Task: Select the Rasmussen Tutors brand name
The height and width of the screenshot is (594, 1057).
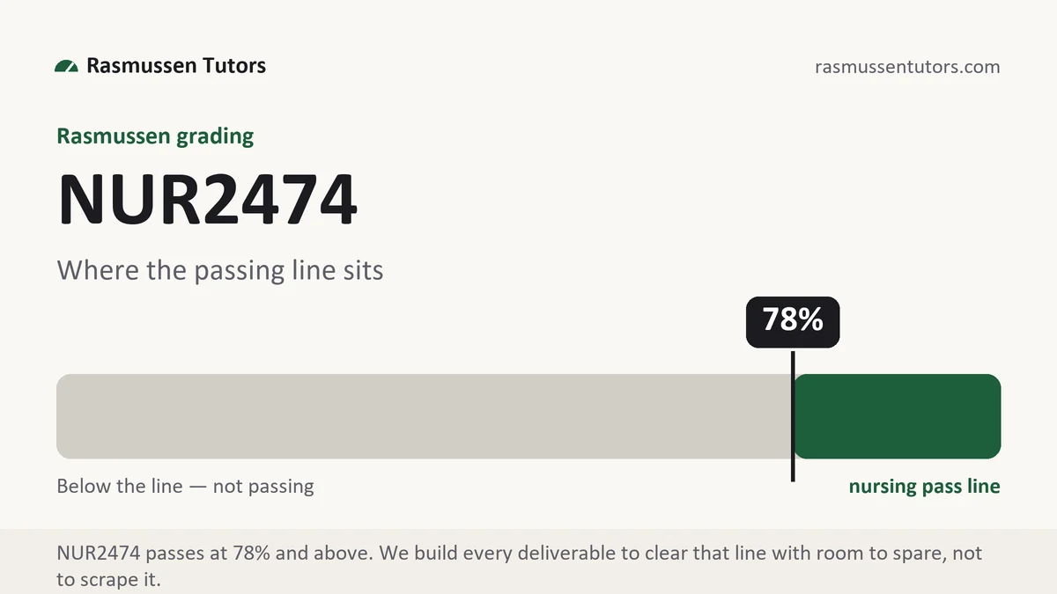Action: coord(176,65)
